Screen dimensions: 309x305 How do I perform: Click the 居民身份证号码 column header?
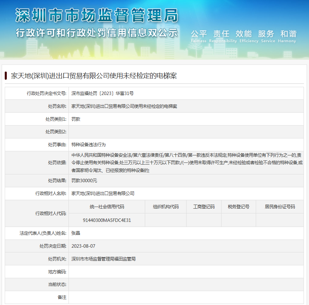[x=279, y=207]
